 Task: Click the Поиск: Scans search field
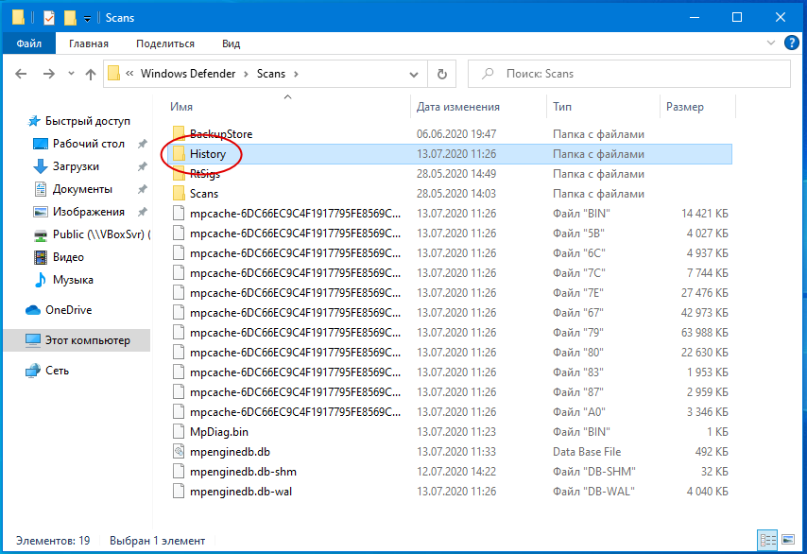pyautogui.click(x=629, y=74)
